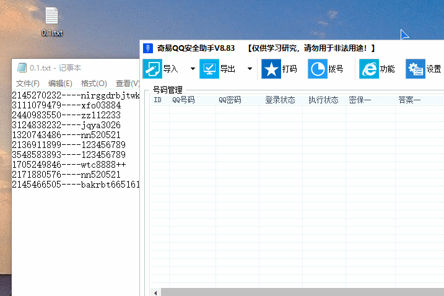
Task: Click line 1320743486----nn520521 in Notepad
Action: click(x=66, y=135)
